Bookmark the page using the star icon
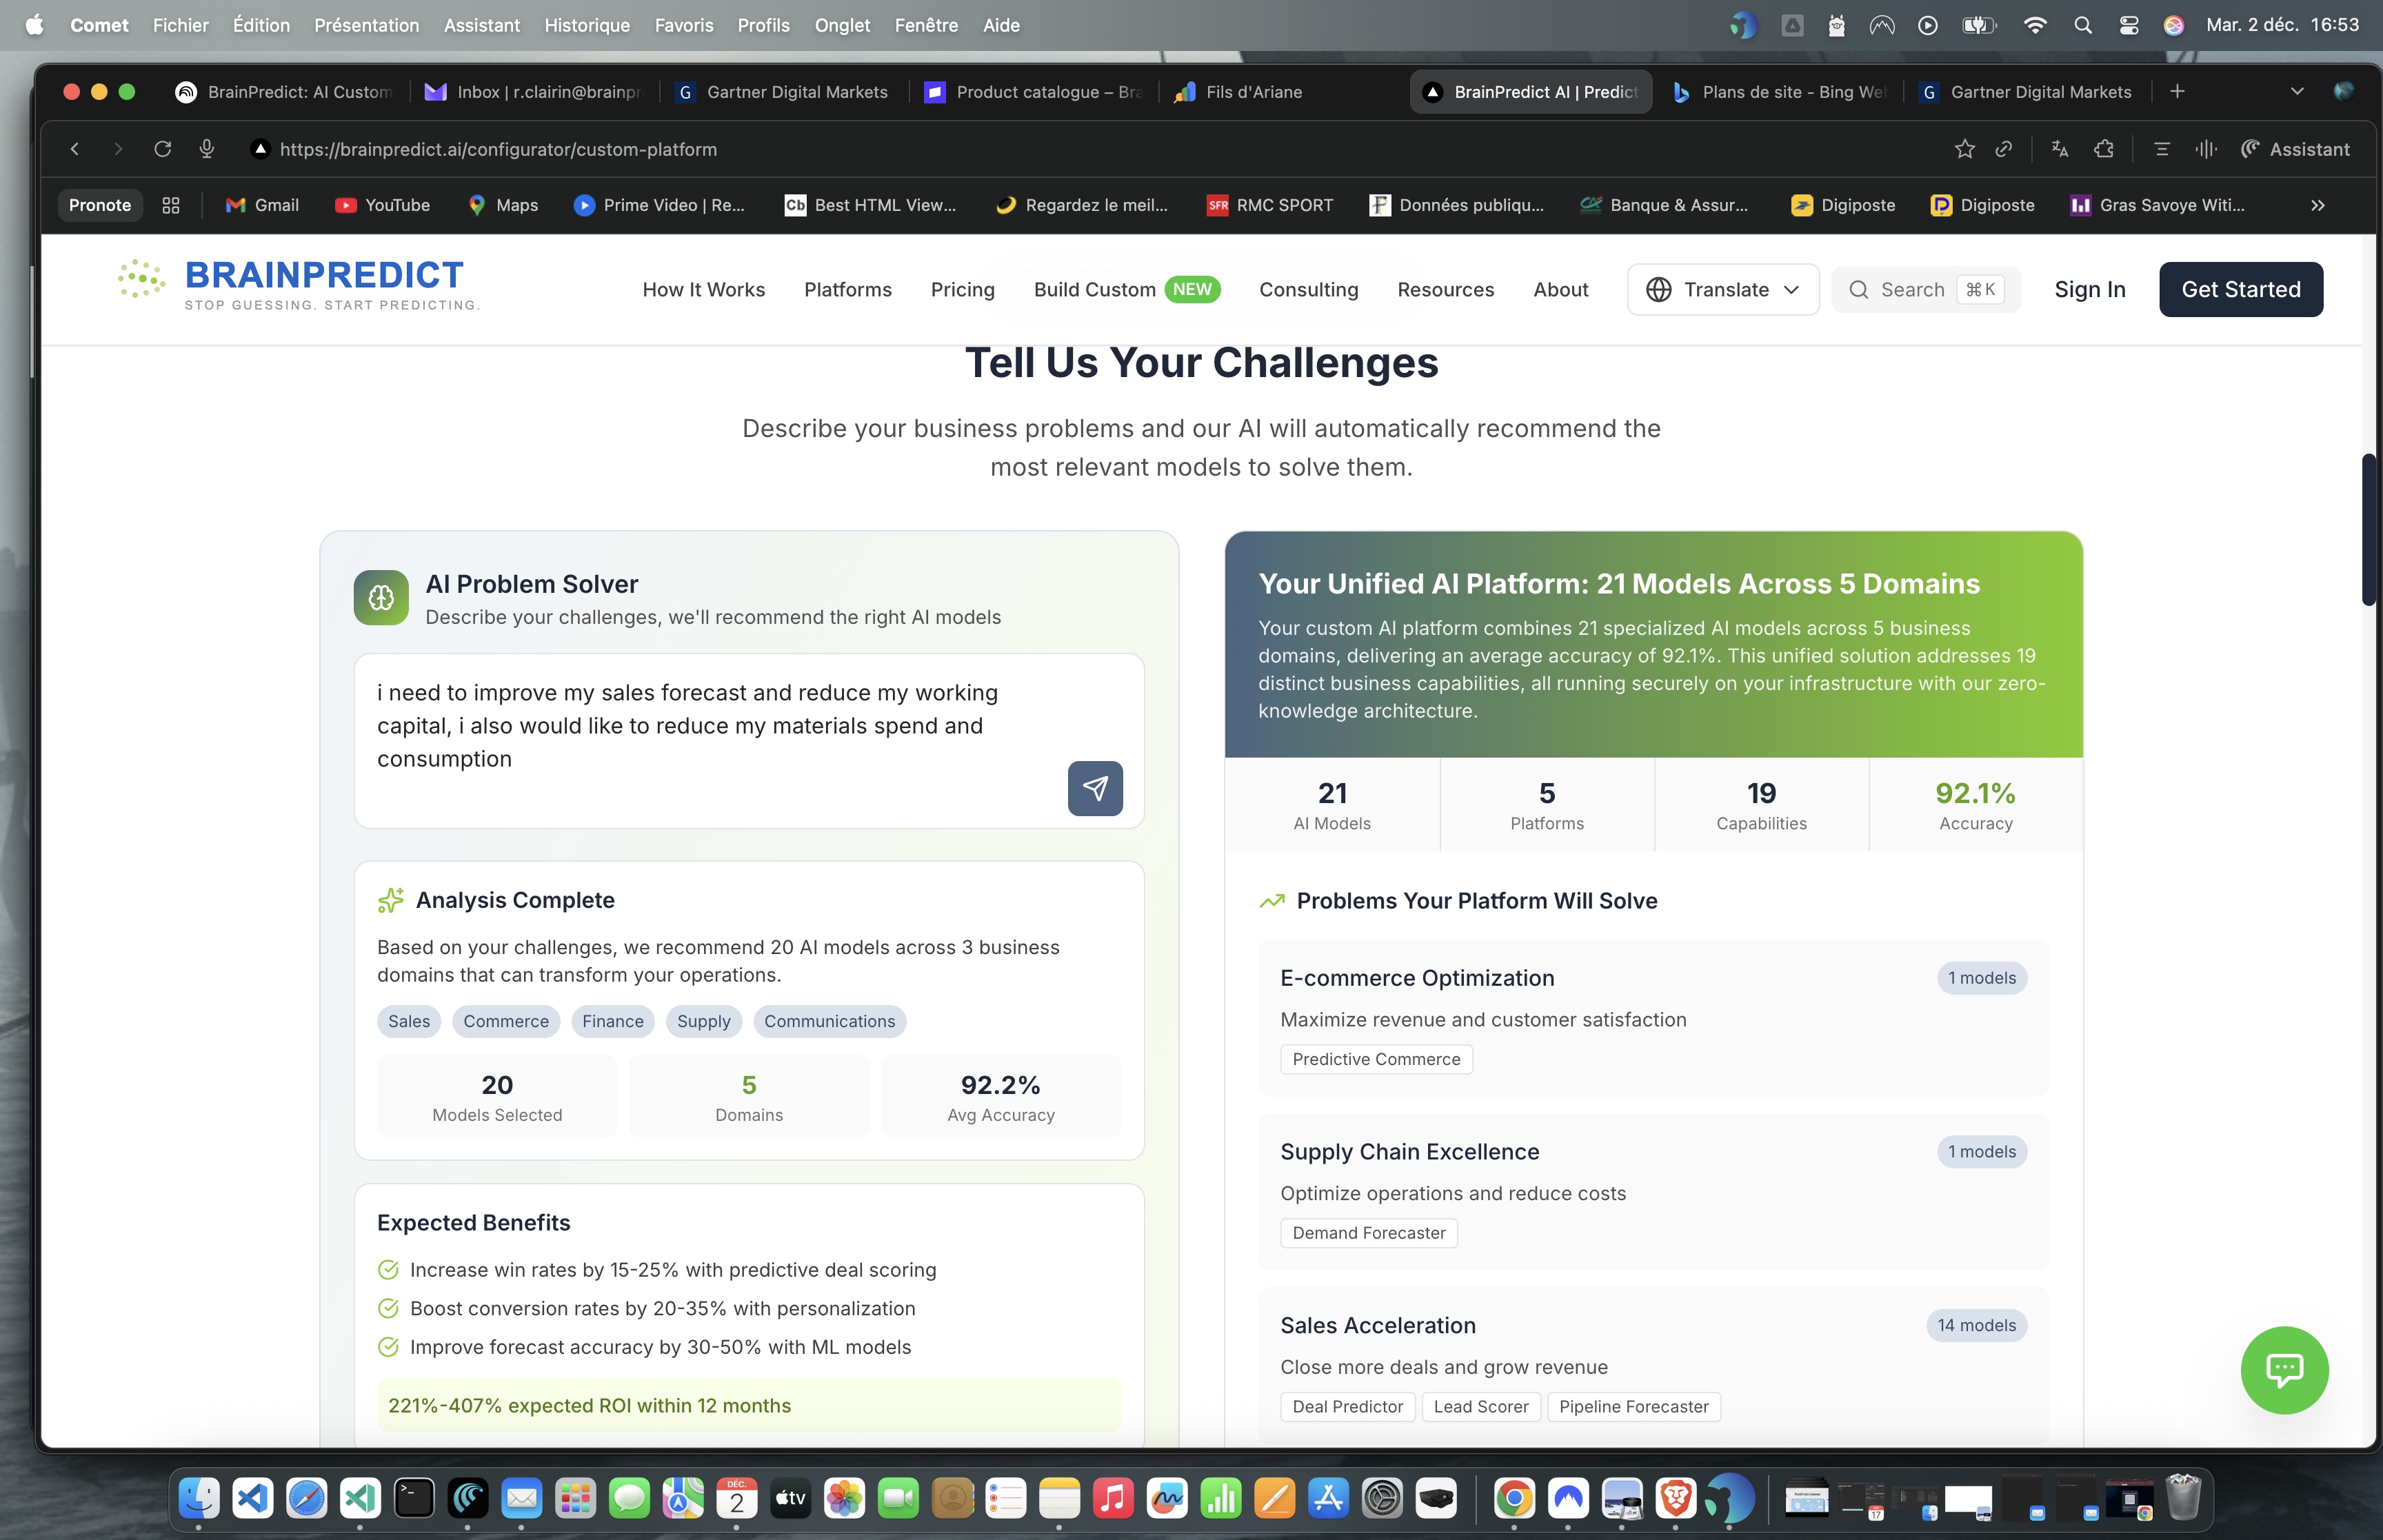 point(1964,148)
